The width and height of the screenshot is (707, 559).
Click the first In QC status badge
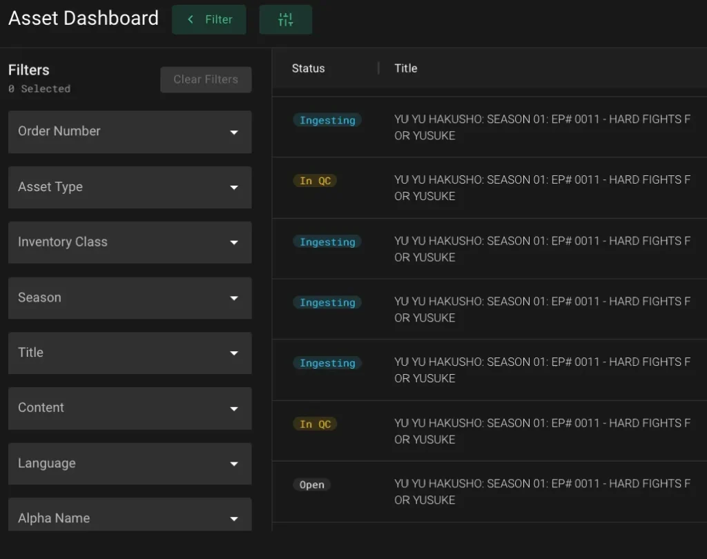point(315,181)
